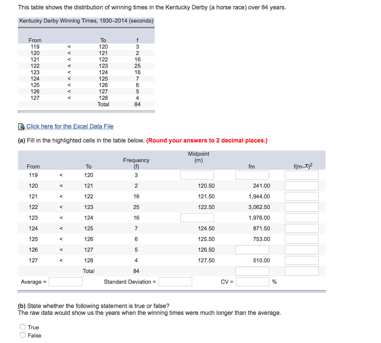Click the f(m−x̄)² cell beside fm 753.00
Viewport: 381px width, 343px height.
click(301, 239)
